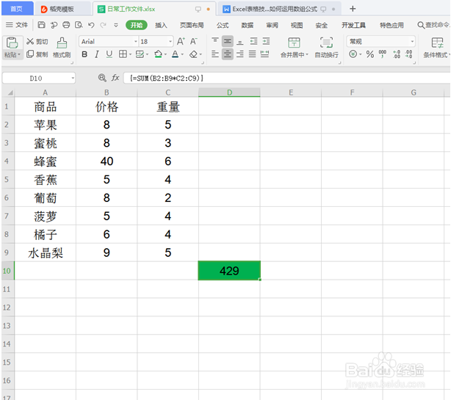Open the font name Arial dropdown
Viewport: 451px width, 400px height.
135,42
